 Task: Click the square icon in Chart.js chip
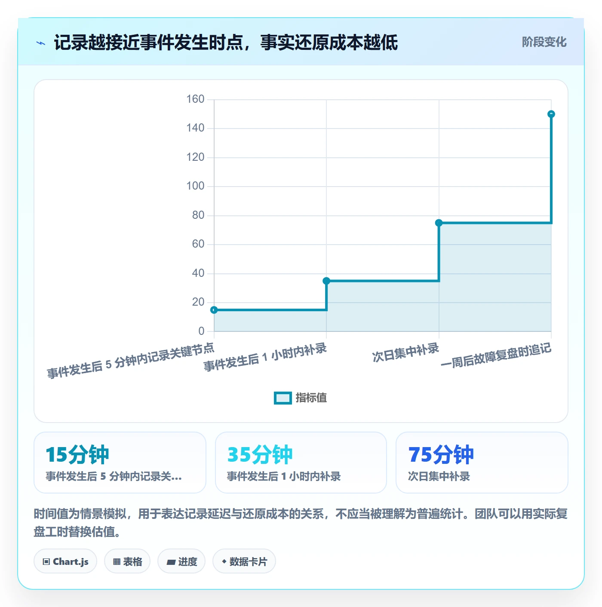46,561
